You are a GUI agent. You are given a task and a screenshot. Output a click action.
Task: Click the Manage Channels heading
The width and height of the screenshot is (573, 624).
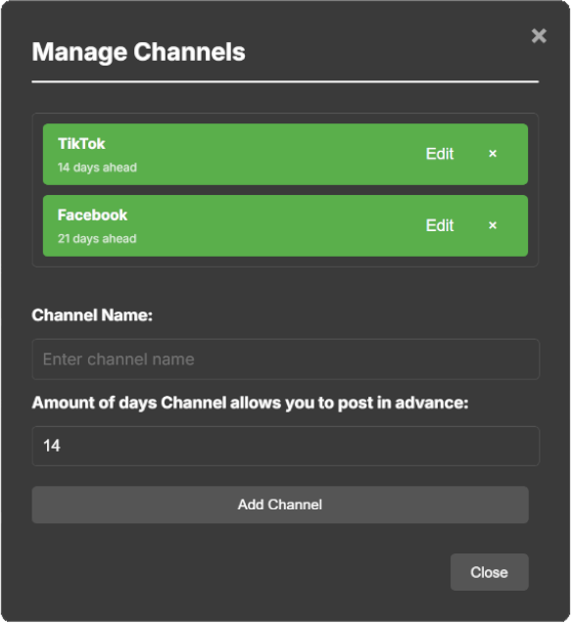(138, 52)
